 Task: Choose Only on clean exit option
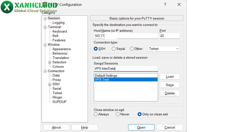(x=139, y=114)
